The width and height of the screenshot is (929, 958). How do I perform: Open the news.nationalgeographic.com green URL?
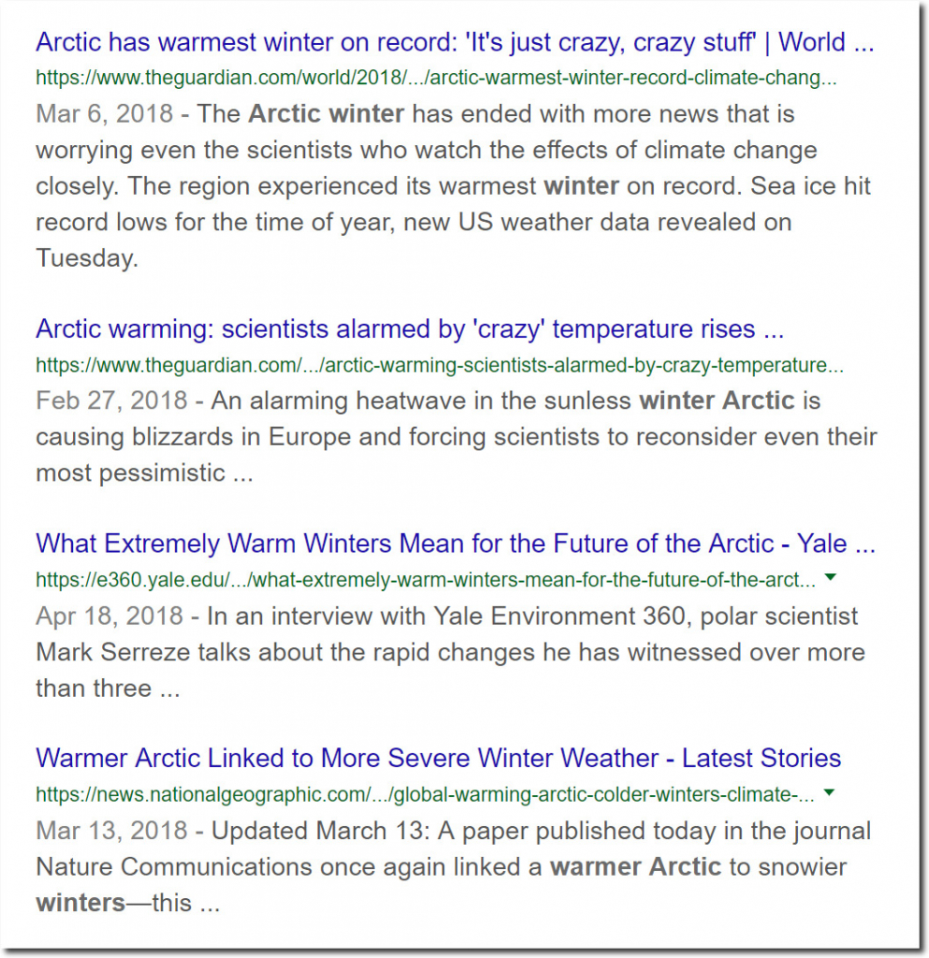point(425,794)
